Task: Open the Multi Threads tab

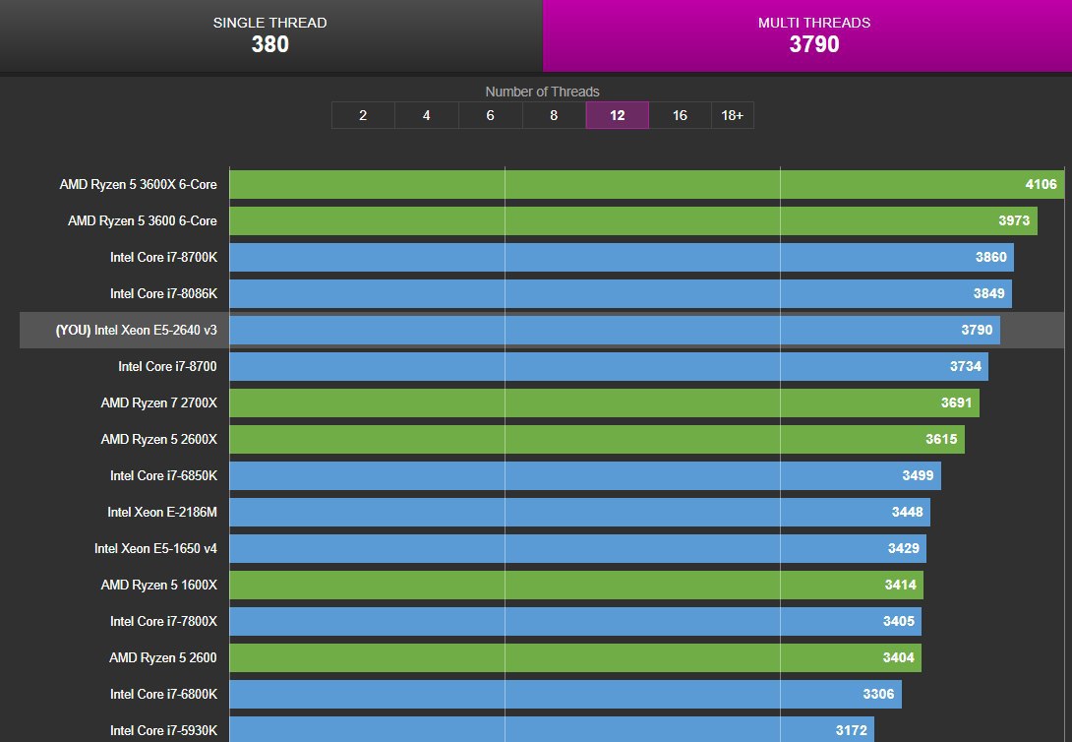Action: [807, 35]
